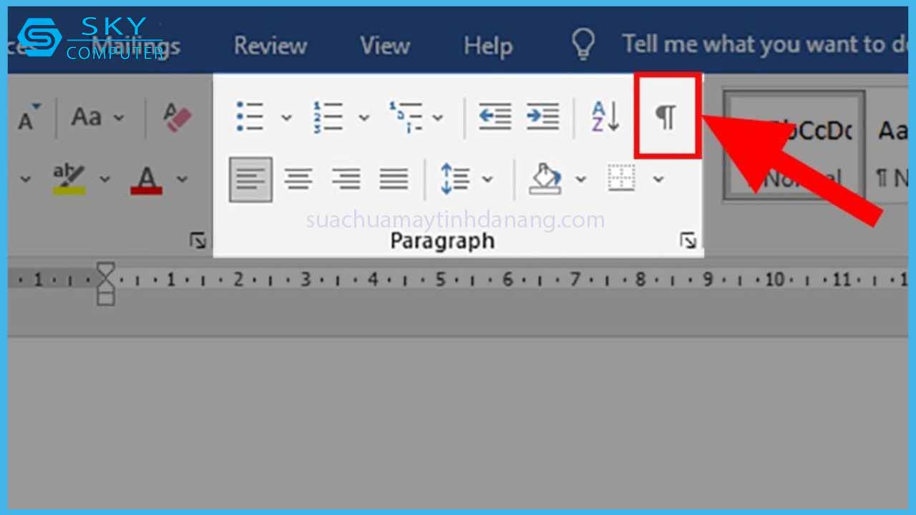Toggle Align Left alignment

250,179
